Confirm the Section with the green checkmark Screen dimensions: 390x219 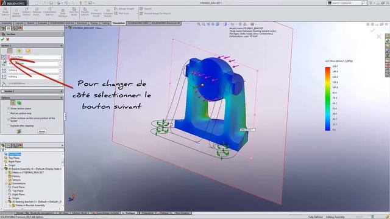click(x=2, y=40)
